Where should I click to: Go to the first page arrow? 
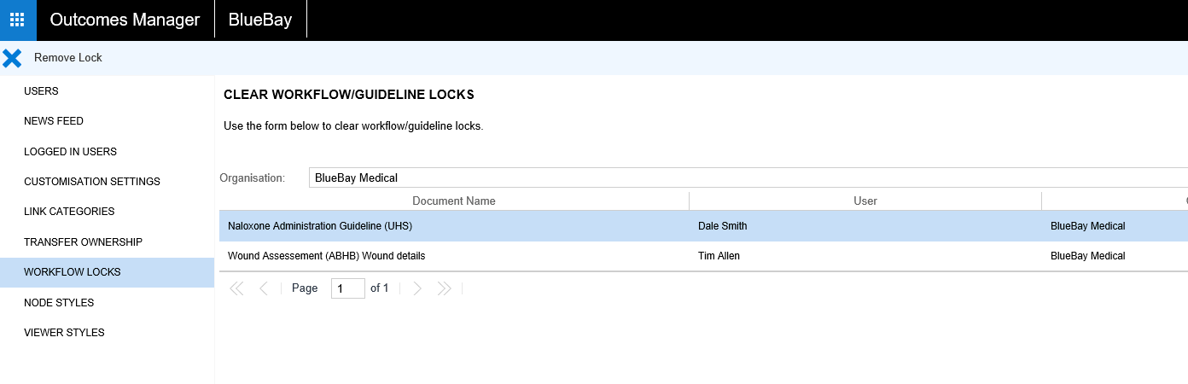click(237, 288)
